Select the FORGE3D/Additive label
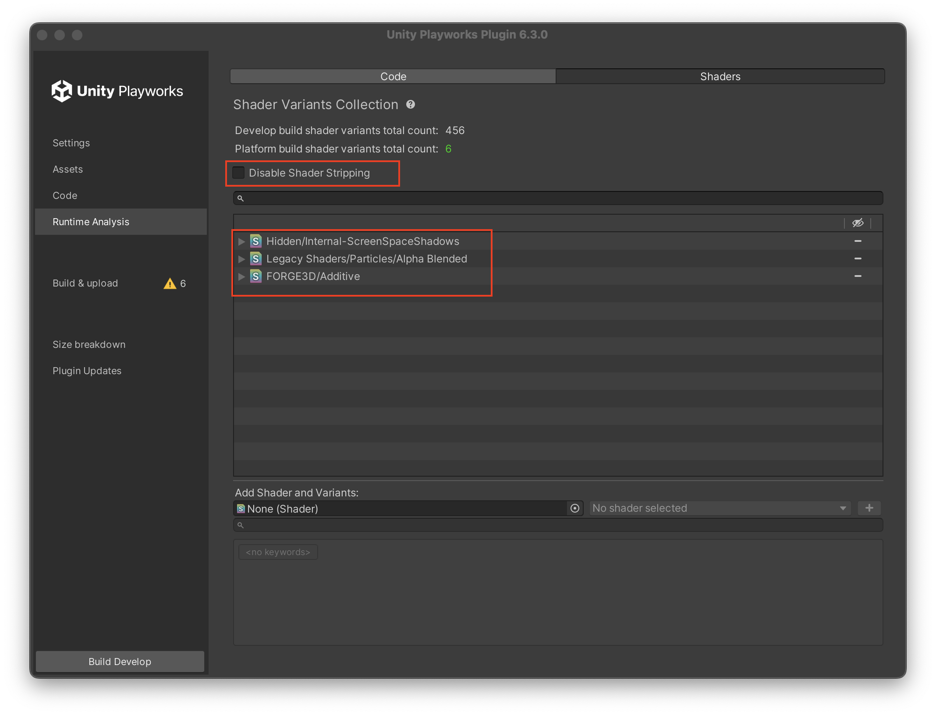The height and width of the screenshot is (715, 936). point(313,276)
